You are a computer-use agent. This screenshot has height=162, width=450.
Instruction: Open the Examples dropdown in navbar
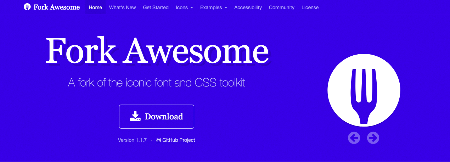click(x=213, y=7)
